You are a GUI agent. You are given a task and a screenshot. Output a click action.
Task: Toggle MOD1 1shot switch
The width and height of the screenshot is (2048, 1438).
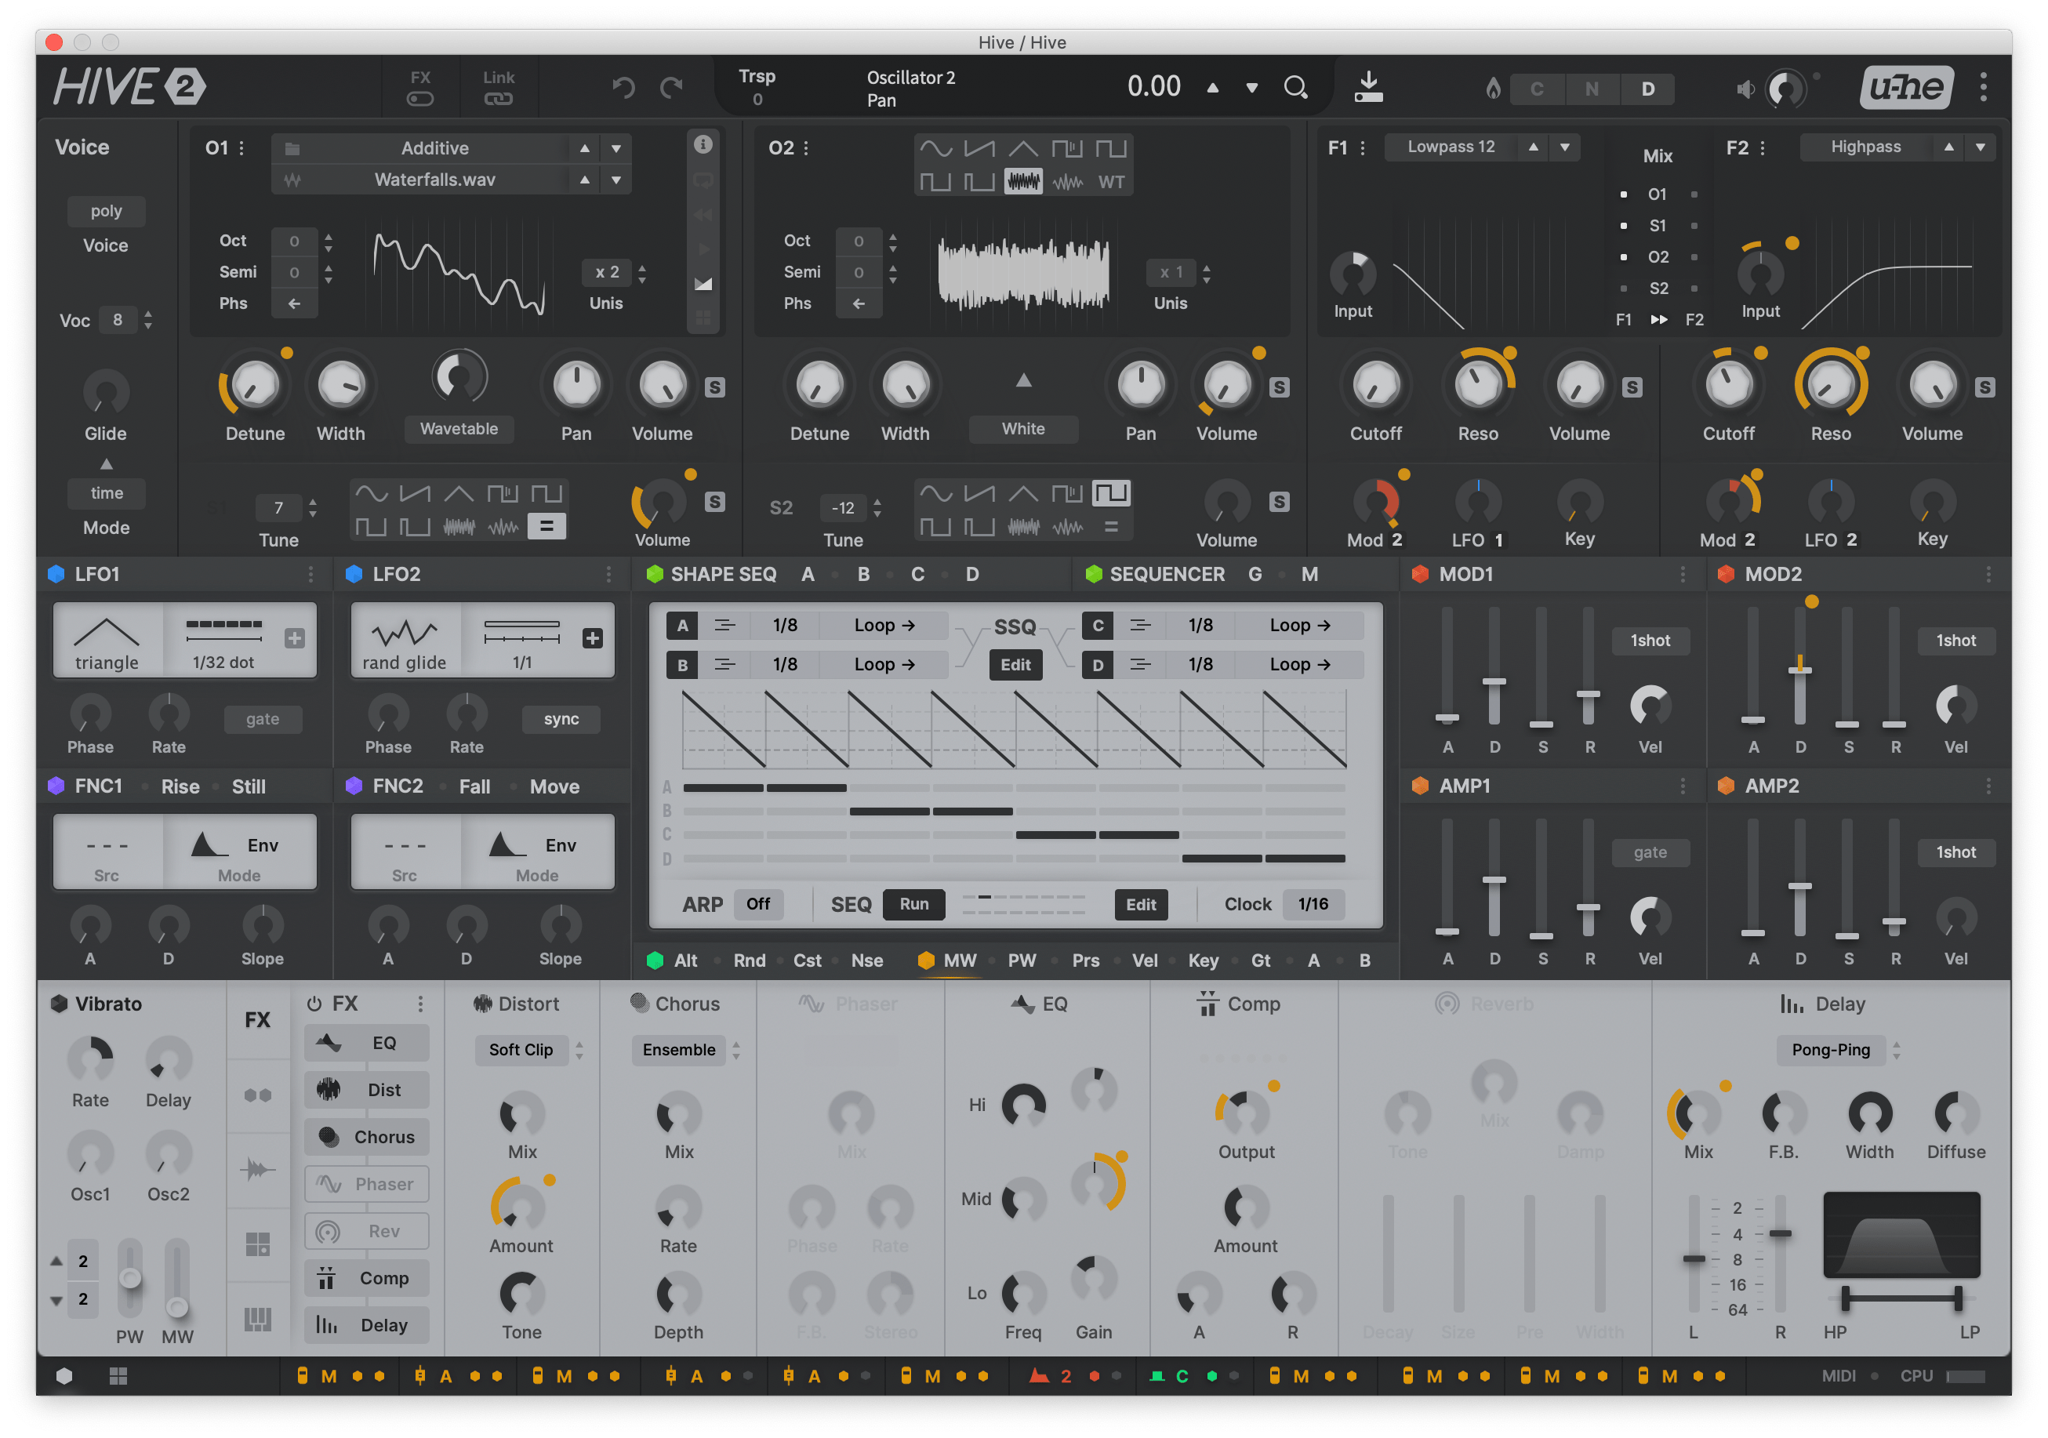1650,641
